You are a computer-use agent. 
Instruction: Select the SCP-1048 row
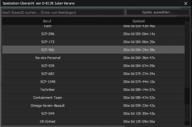pyautogui.click(x=93, y=82)
